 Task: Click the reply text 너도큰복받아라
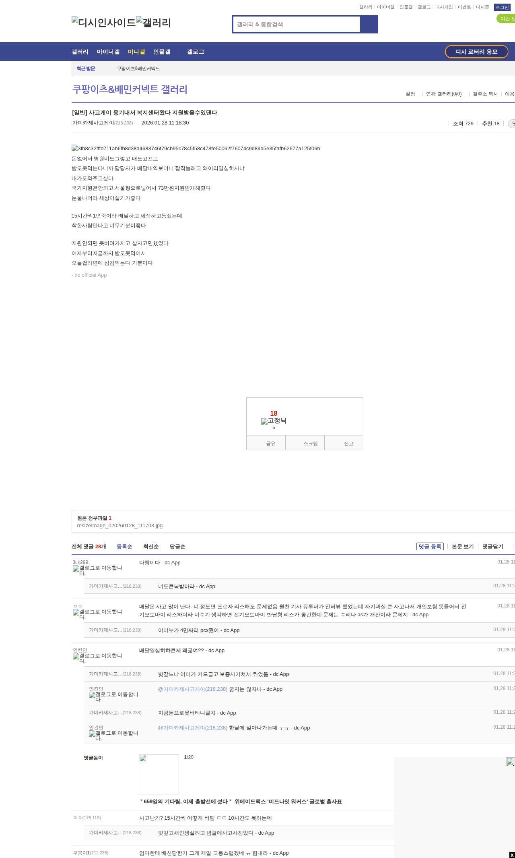coord(187,587)
